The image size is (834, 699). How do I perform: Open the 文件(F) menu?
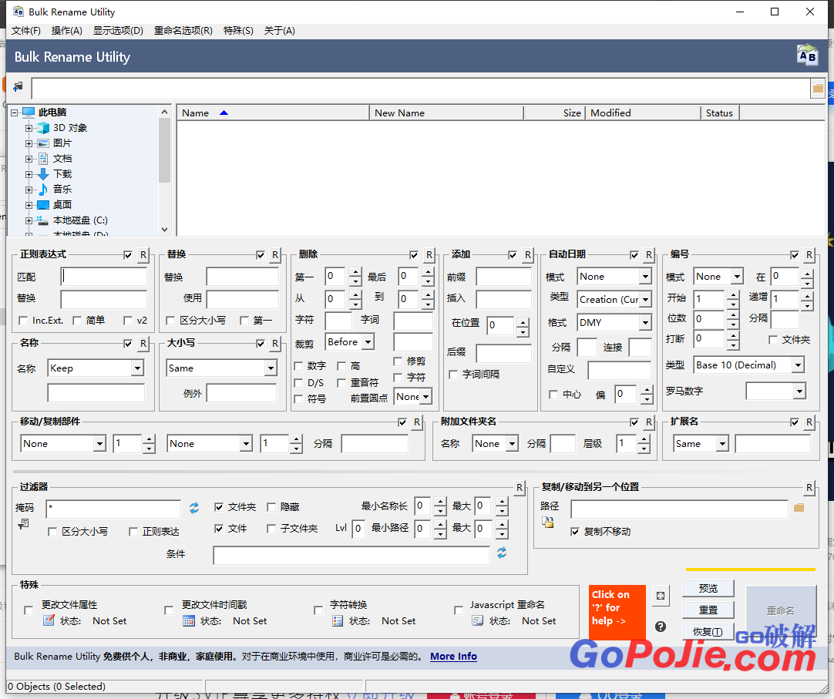coord(26,31)
